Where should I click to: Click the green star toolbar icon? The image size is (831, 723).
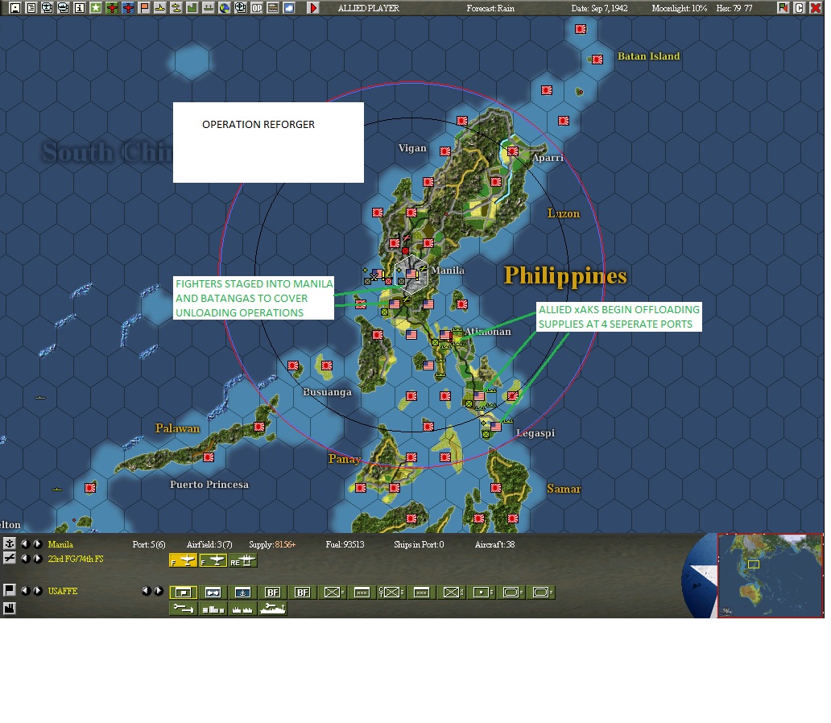click(95, 8)
